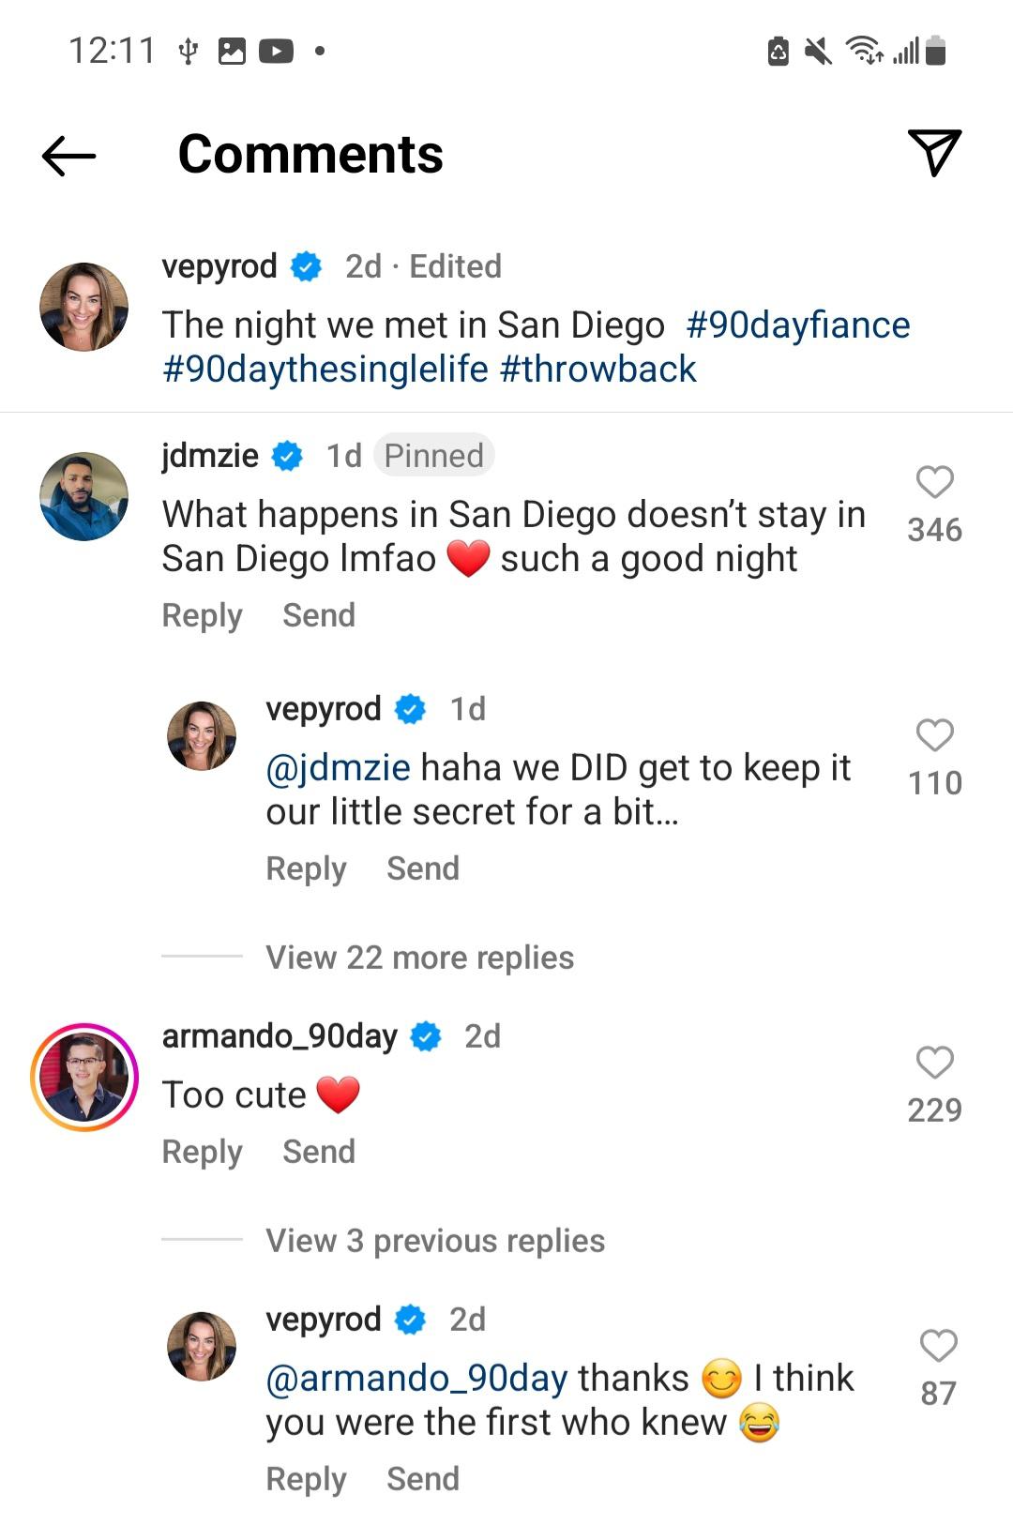Viewport: 1013px width, 1525px height.
Task: Open the #throwback hashtag
Action: tap(597, 370)
